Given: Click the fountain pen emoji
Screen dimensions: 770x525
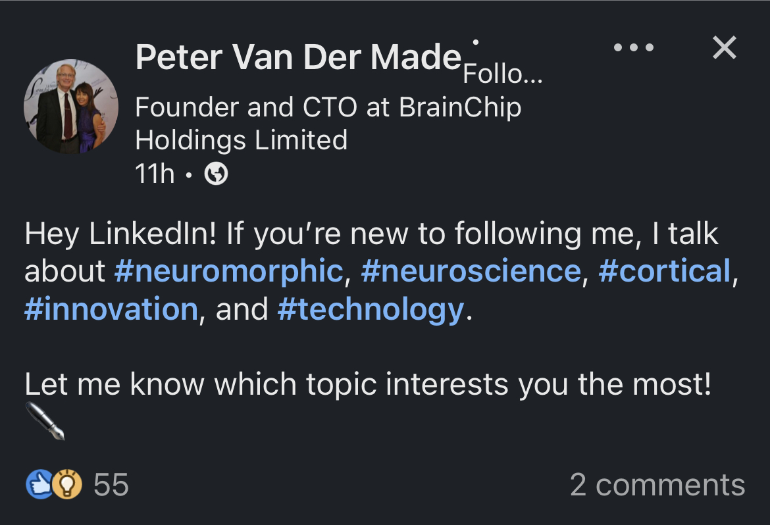Looking at the screenshot, I should [x=45, y=422].
